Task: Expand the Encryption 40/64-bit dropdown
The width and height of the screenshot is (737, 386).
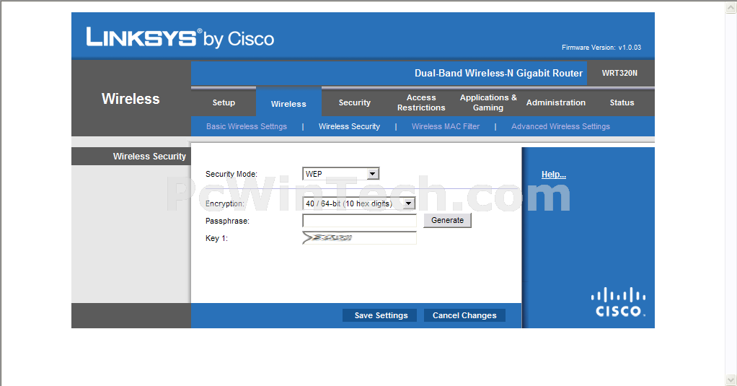Action: [x=358, y=203]
